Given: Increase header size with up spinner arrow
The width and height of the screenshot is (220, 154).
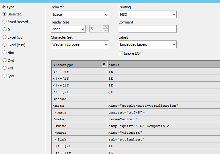Looking at the screenshot, I should tap(106, 27).
